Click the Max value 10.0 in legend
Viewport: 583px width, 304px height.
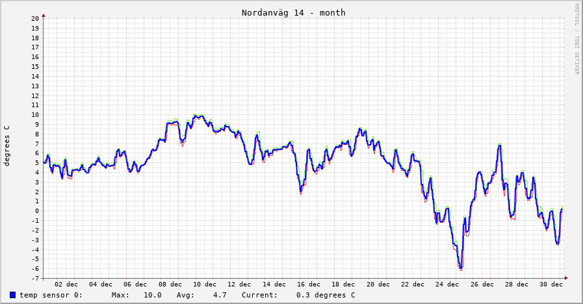click(152, 295)
